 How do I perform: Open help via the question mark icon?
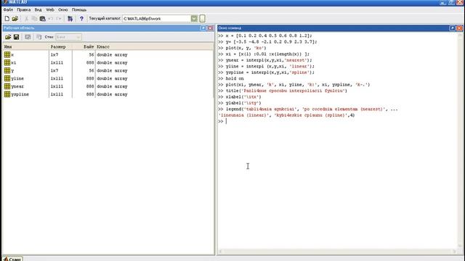pyautogui.click(x=81, y=19)
